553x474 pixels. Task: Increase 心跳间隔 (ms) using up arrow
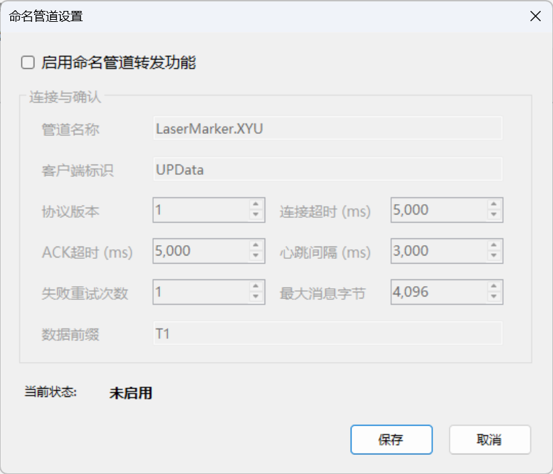coord(494,245)
